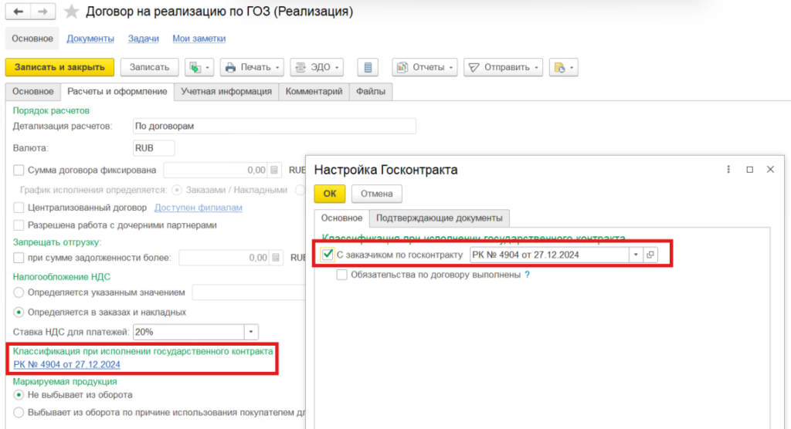Image resolution: width=791 pixels, height=429 pixels.
Task: Confirm Настройка Госконтракта with OK
Action: (329, 194)
